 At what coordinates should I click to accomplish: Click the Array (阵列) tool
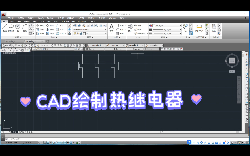tap(60, 34)
